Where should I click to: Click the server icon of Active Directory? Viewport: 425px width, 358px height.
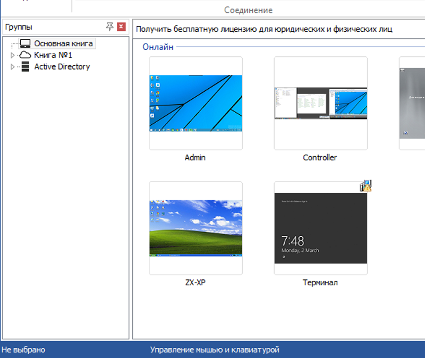pyautogui.click(x=25, y=66)
